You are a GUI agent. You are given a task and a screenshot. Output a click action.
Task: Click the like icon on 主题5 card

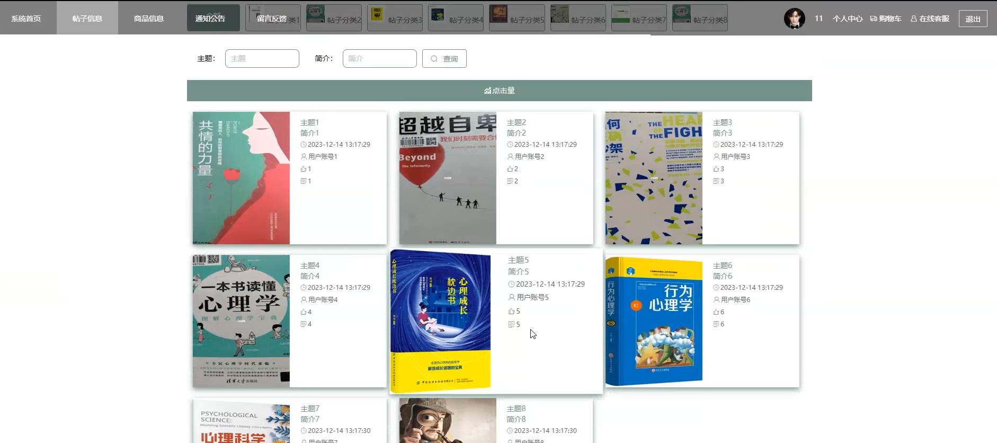tap(511, 312)
